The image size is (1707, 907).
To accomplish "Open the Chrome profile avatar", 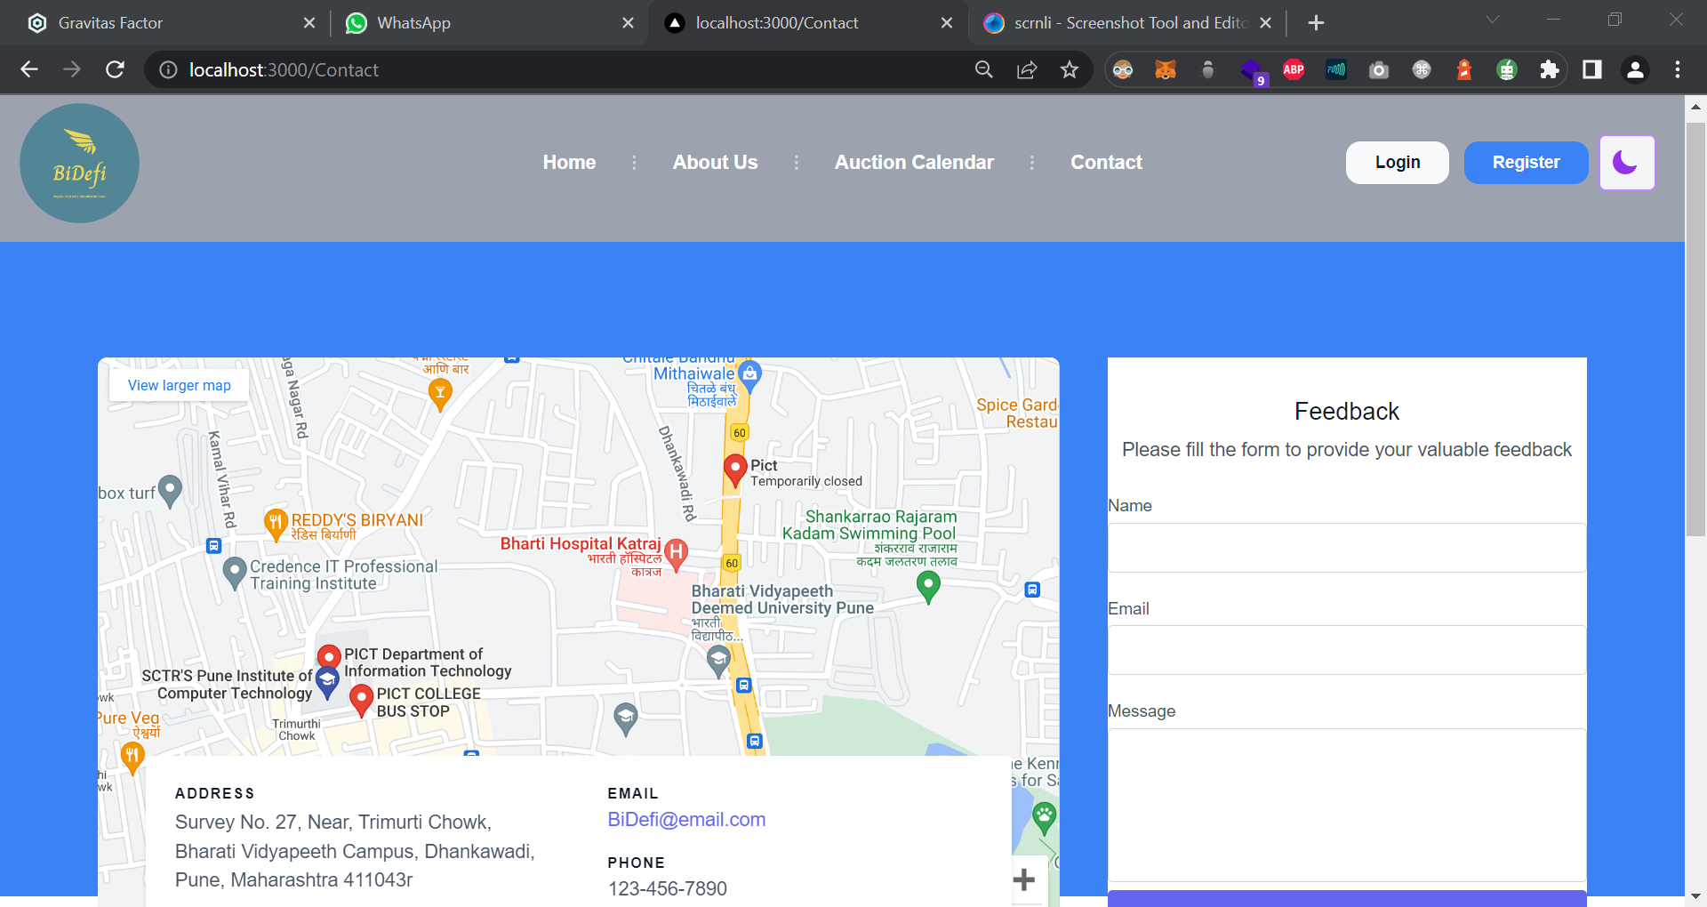I will pyautogui.click(x=1635, y=69).
